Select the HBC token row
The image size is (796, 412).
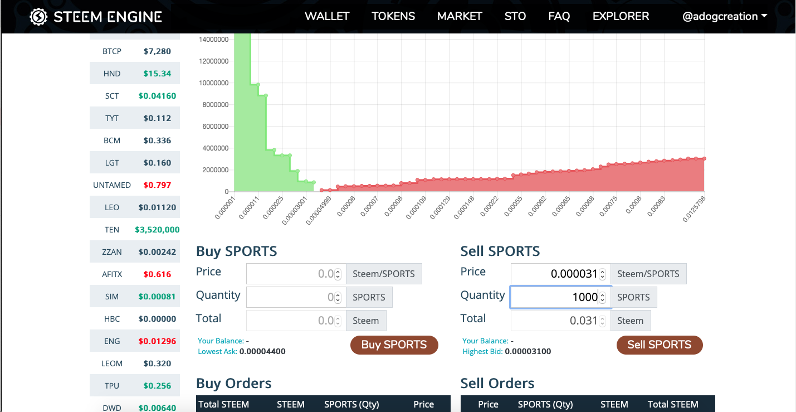[x=135, y=319]
